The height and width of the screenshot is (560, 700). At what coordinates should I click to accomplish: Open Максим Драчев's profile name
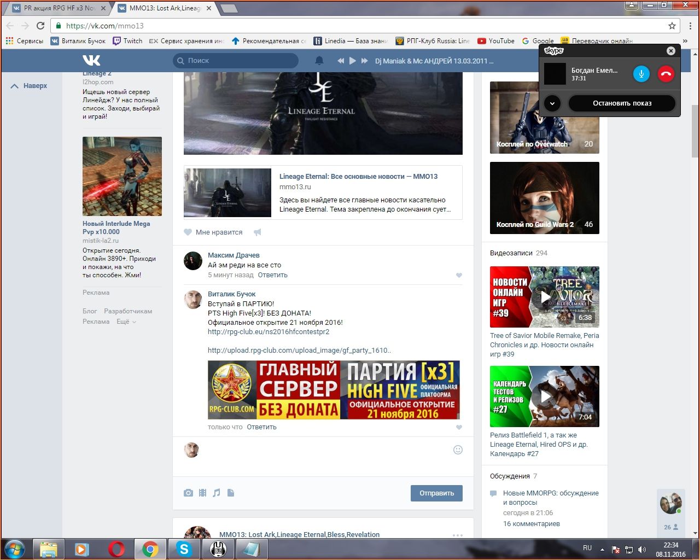coord(234,255)
